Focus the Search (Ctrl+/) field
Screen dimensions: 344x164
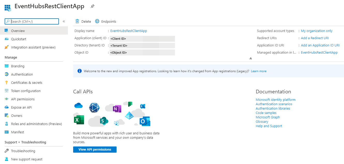click(x=32, y=21)
